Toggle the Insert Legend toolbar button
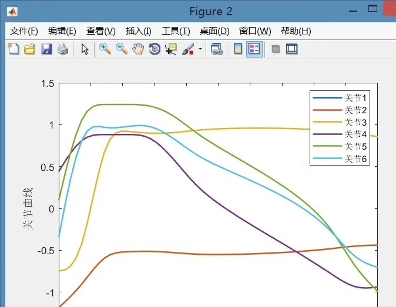This screenshot has width=396, height=307. (254, 49)
